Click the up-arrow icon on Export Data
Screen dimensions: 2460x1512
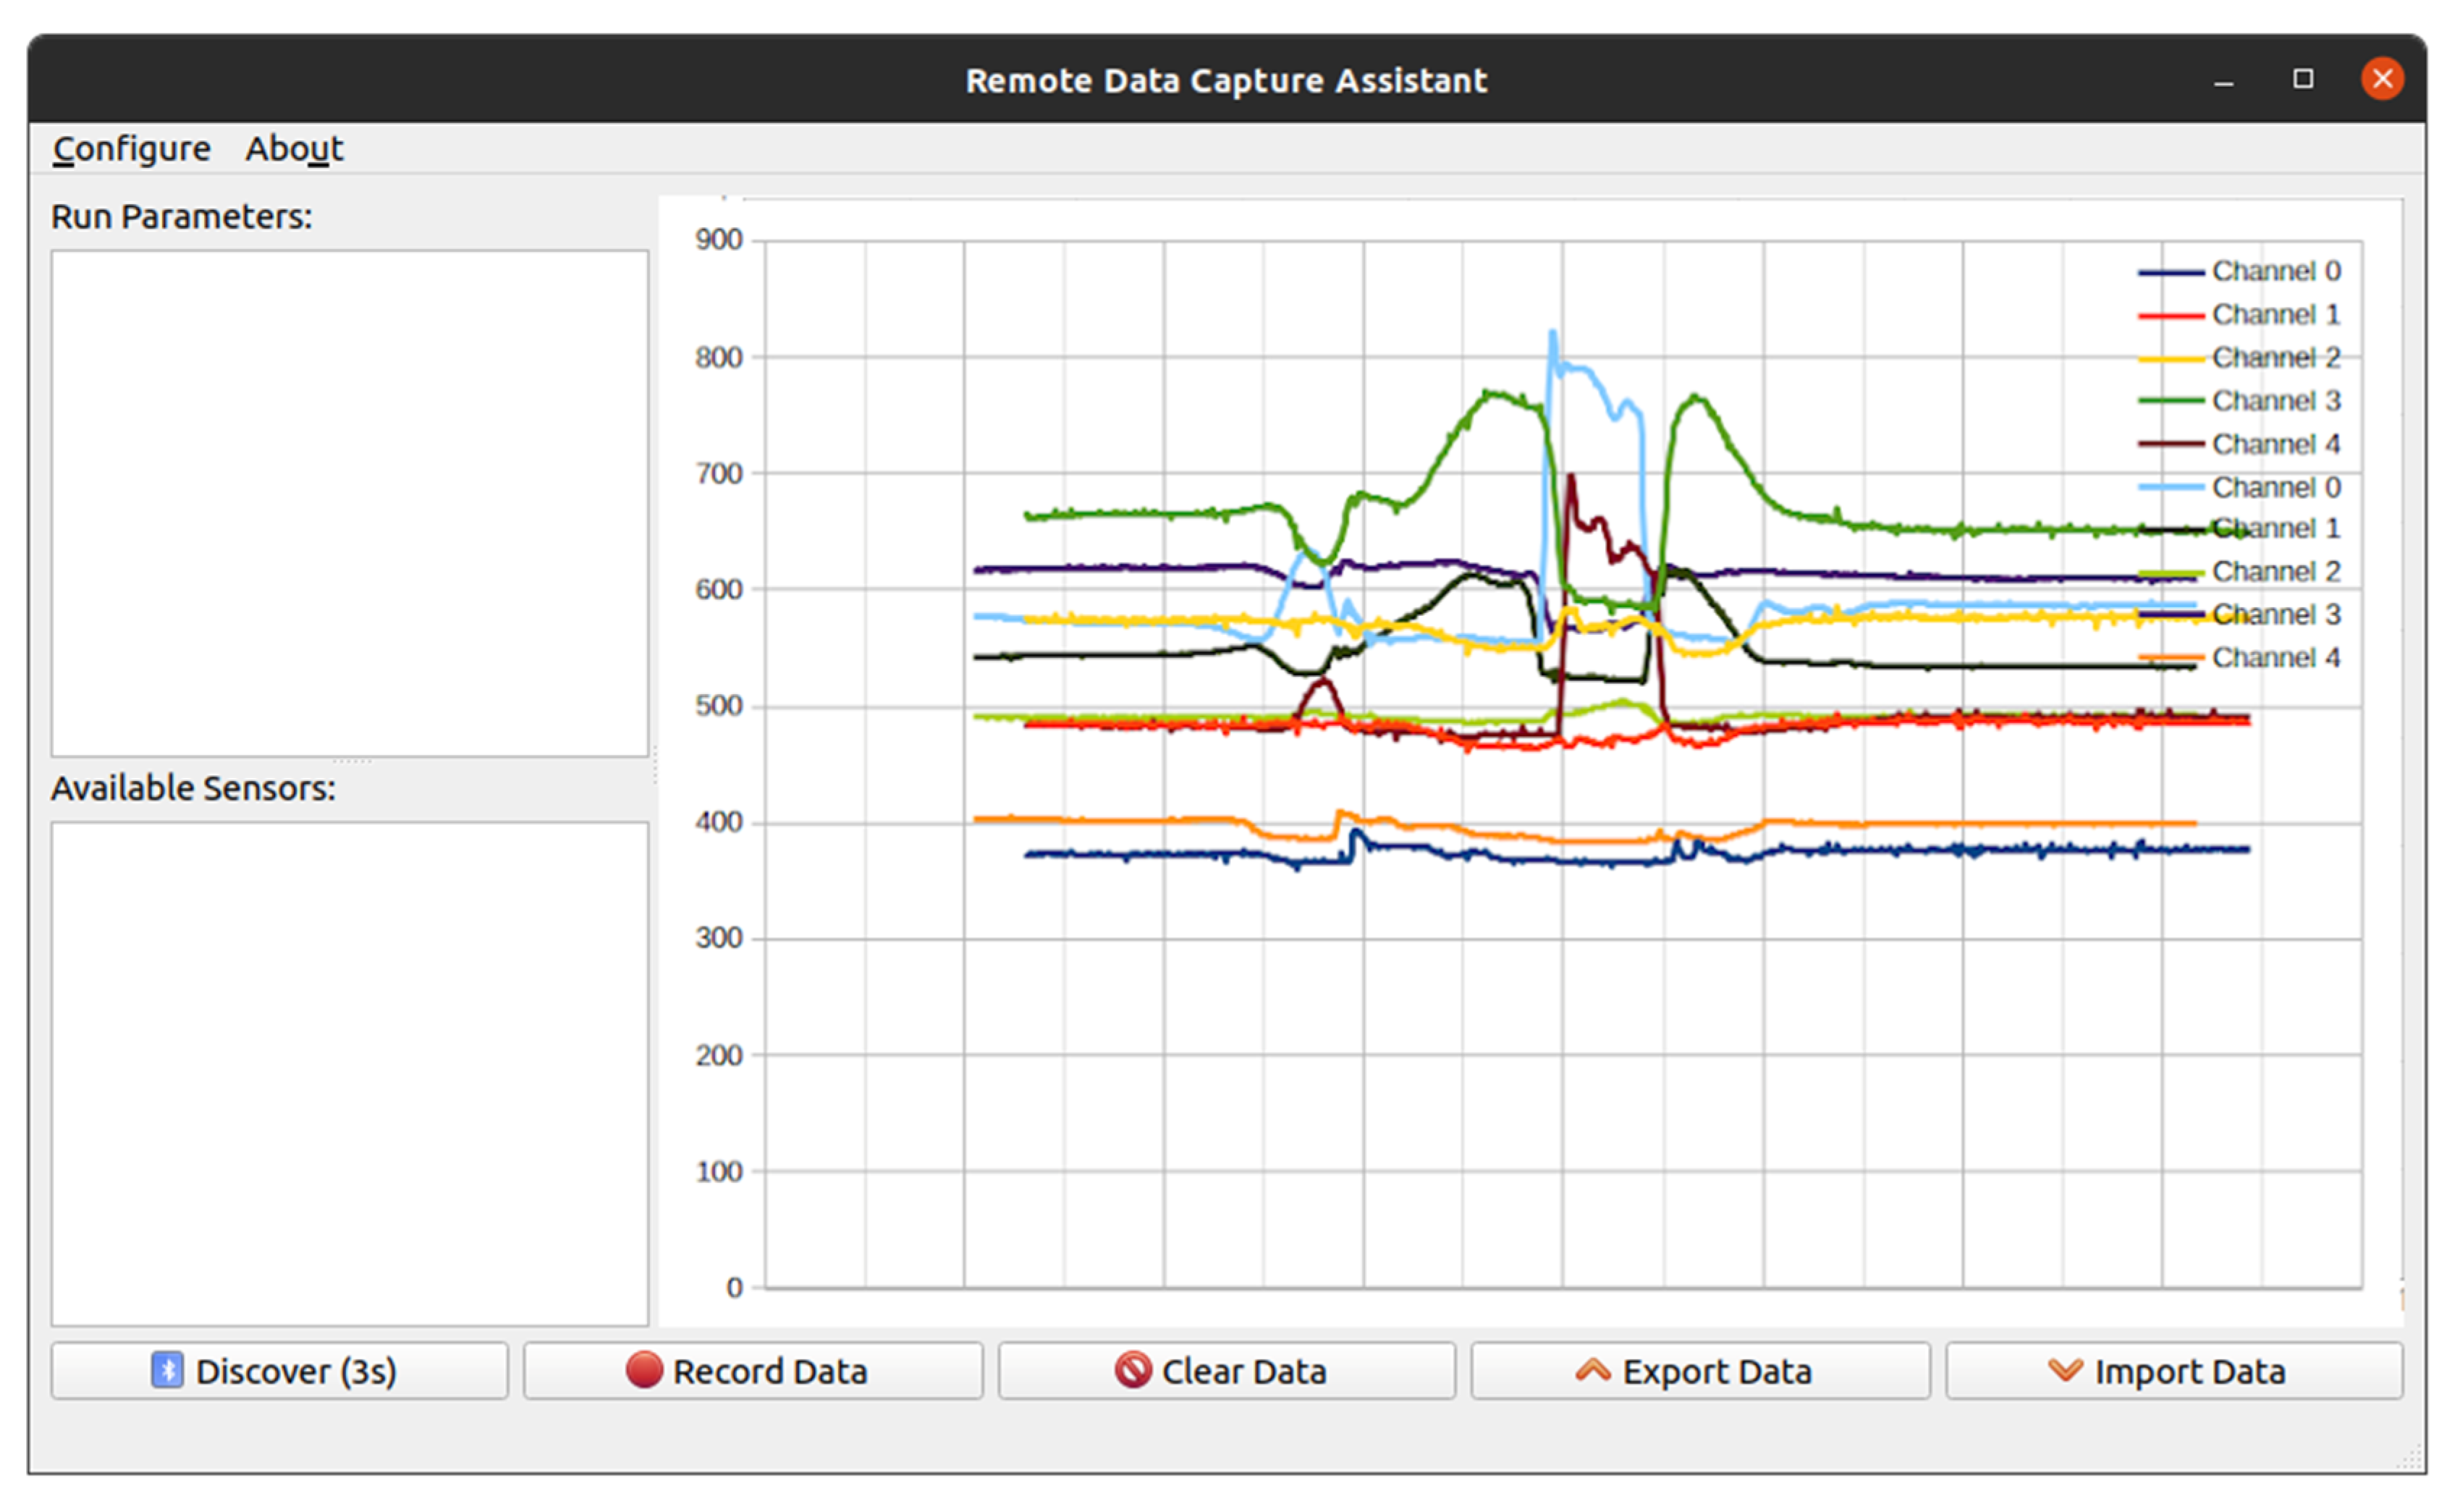[1593, 1370]
